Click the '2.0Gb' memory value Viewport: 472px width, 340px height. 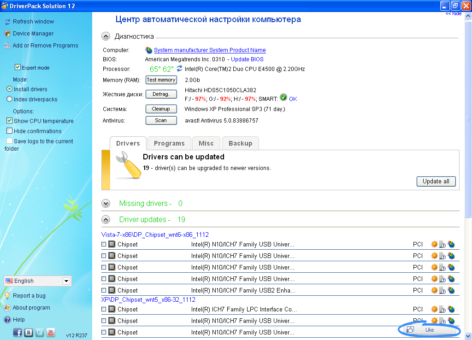click(x=192, y=80)
